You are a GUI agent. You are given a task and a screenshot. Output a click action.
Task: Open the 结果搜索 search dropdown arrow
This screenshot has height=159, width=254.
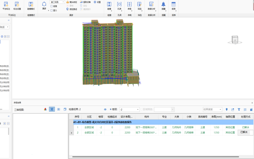click(220, 109)
